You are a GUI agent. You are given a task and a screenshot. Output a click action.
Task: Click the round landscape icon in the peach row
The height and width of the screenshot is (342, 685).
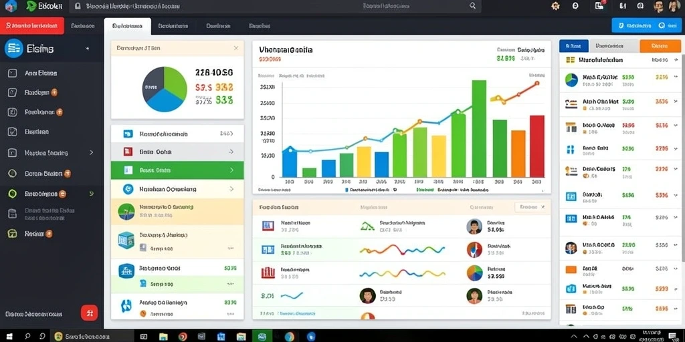pos(126,212)
